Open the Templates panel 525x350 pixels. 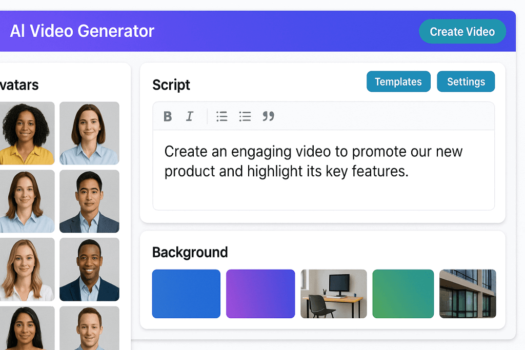pyautogui.click(x=398, y=81)
